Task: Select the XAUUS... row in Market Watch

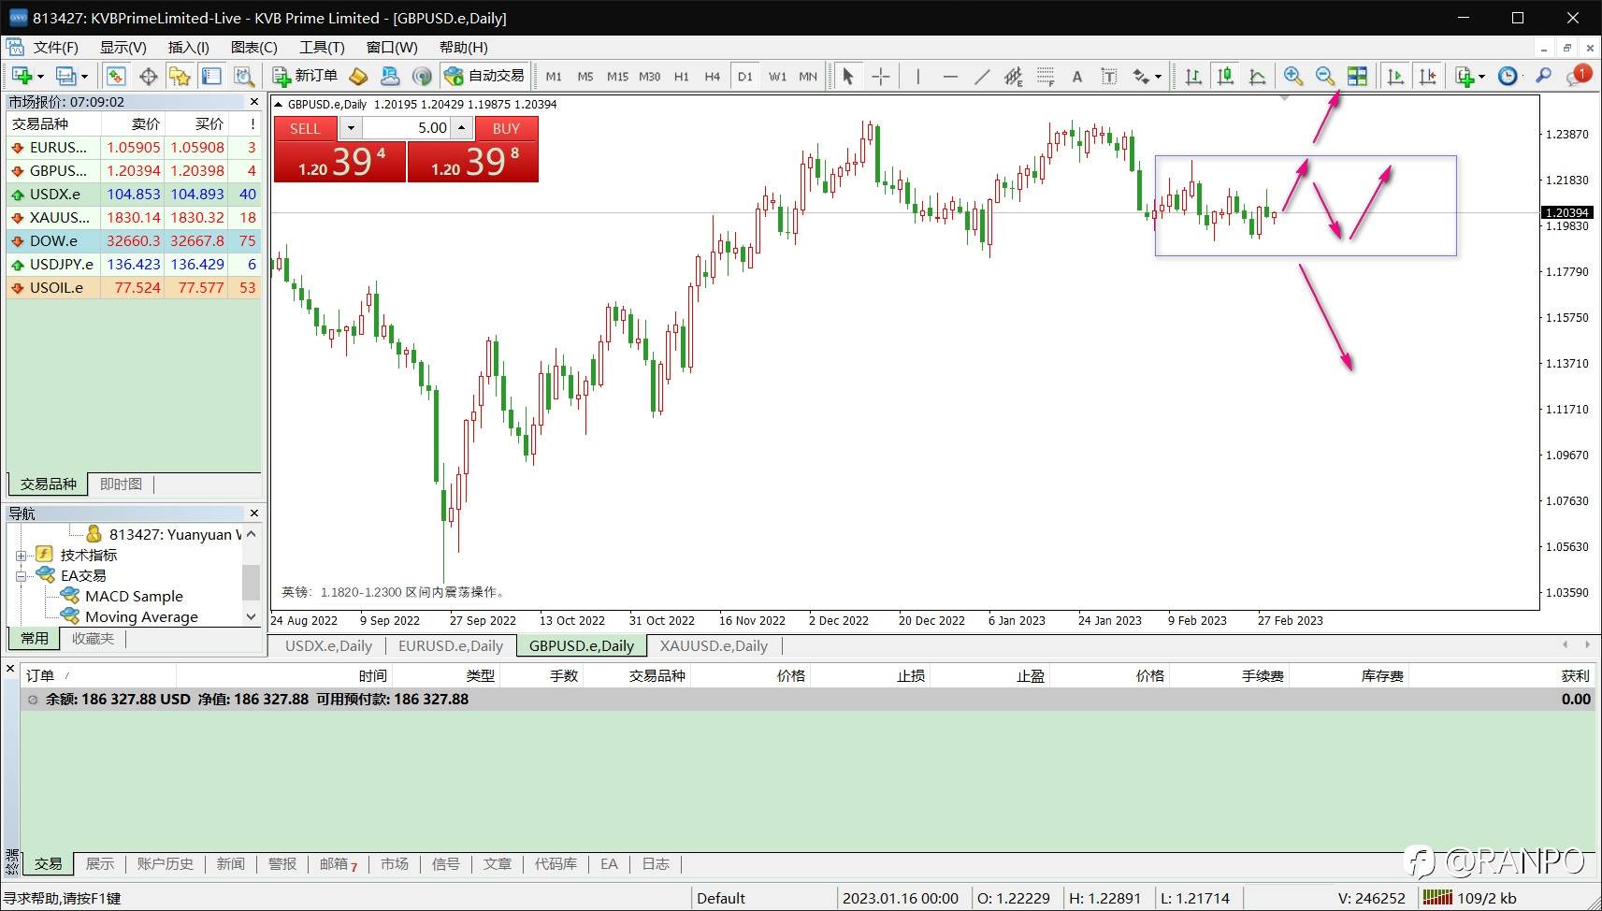Action: (134, 217)
